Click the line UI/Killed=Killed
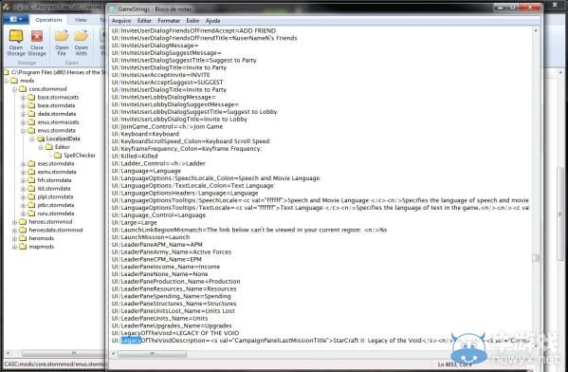The width and height of the screenshot is (568, 372). [135, 156]
